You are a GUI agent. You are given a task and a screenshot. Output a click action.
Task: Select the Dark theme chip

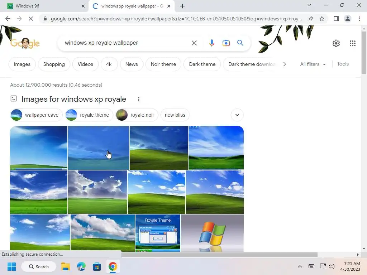pos(202,64)
